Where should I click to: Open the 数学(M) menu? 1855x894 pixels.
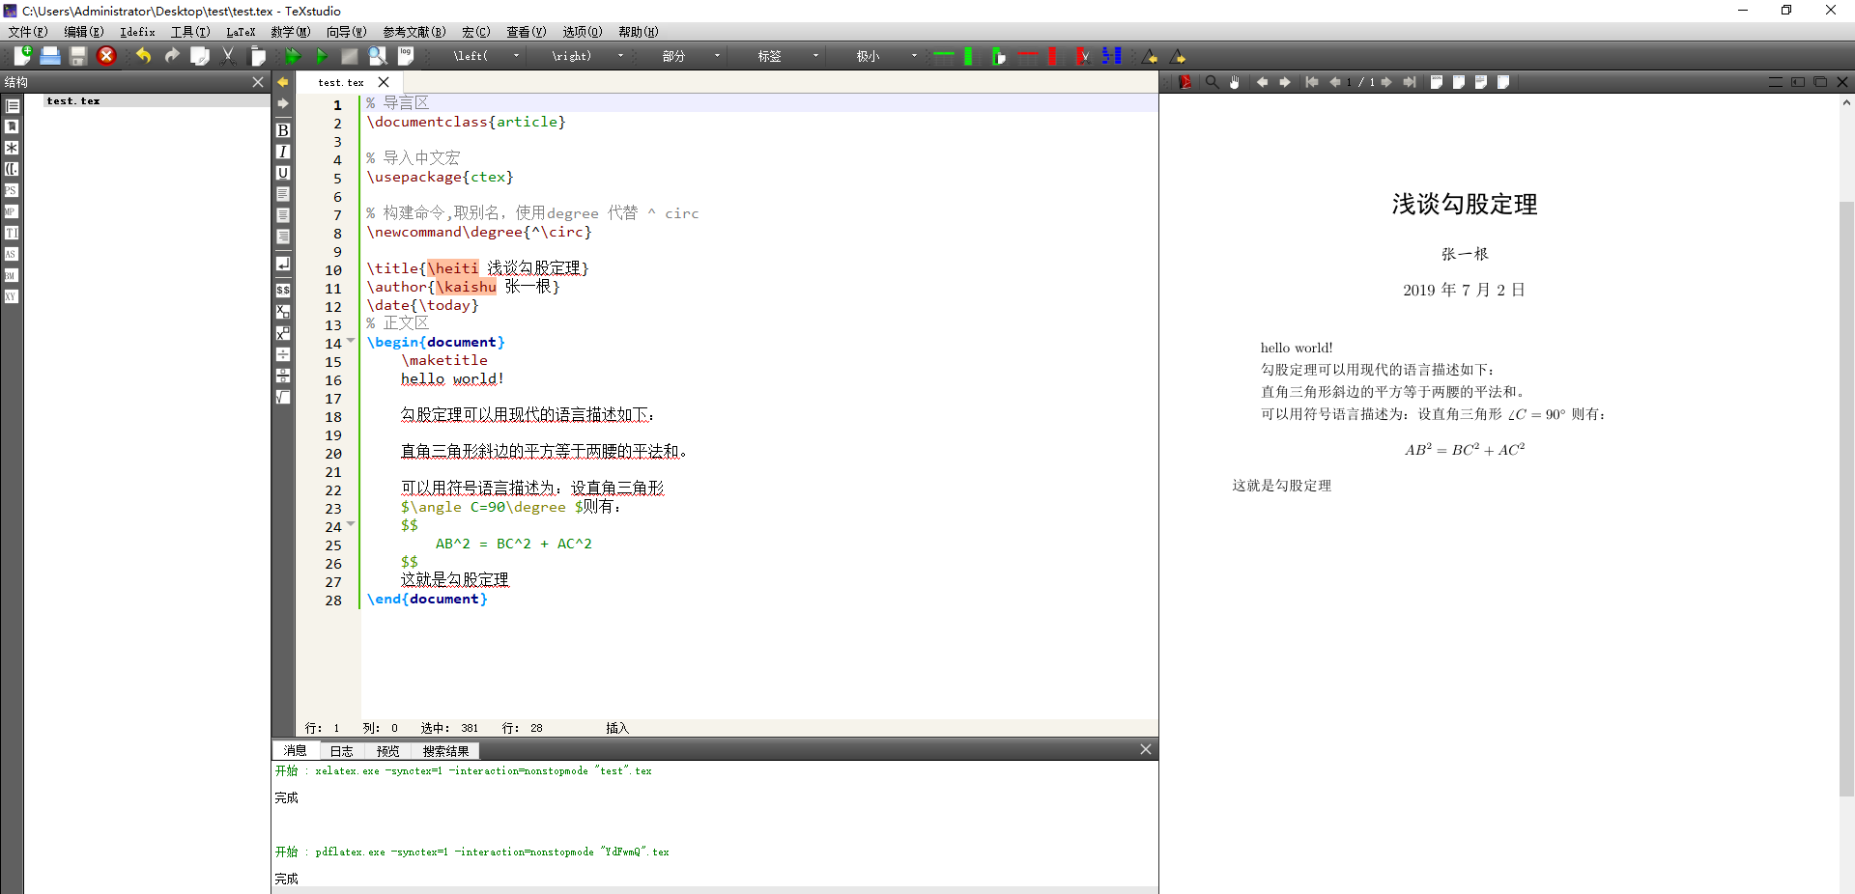click(x=291, y=32)
